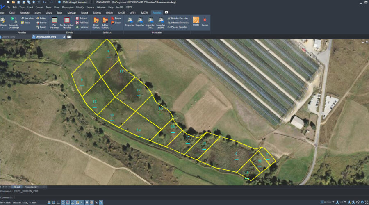Switch to the Manage ribbon tab
The image size is (369, 205).
tap(71, 13)
